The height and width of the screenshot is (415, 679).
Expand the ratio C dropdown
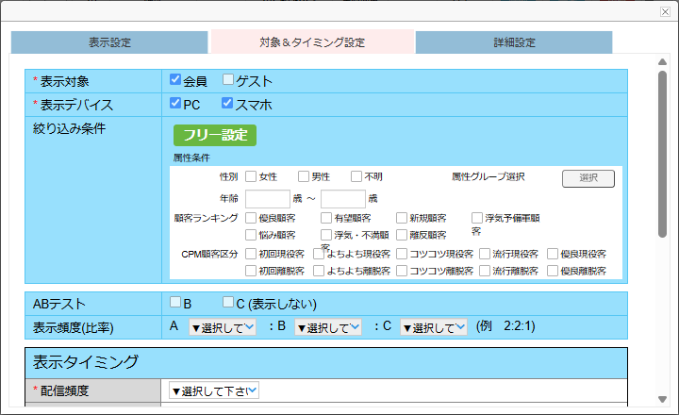coord(433,327)
